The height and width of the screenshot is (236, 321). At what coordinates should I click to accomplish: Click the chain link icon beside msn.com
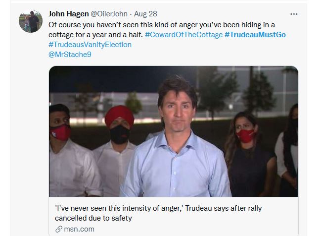[x=59, y=229]
